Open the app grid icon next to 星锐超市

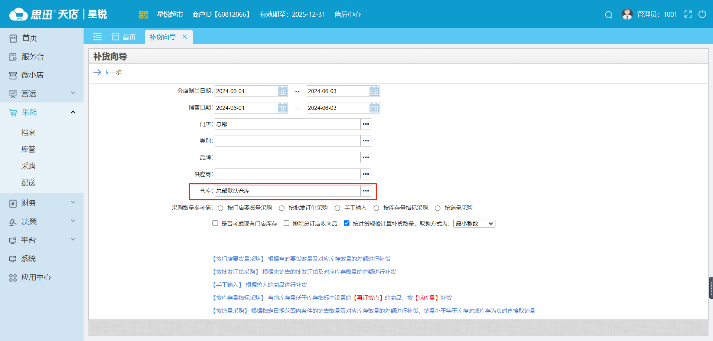pos(143,14)
